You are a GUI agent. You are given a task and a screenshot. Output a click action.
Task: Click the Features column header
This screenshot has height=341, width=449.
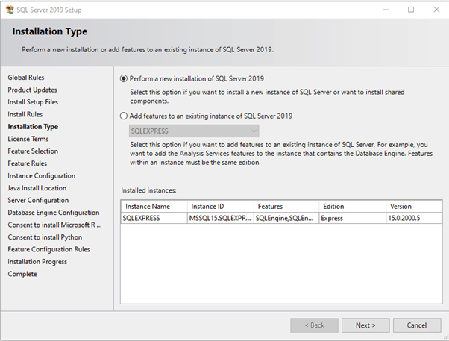286,207
